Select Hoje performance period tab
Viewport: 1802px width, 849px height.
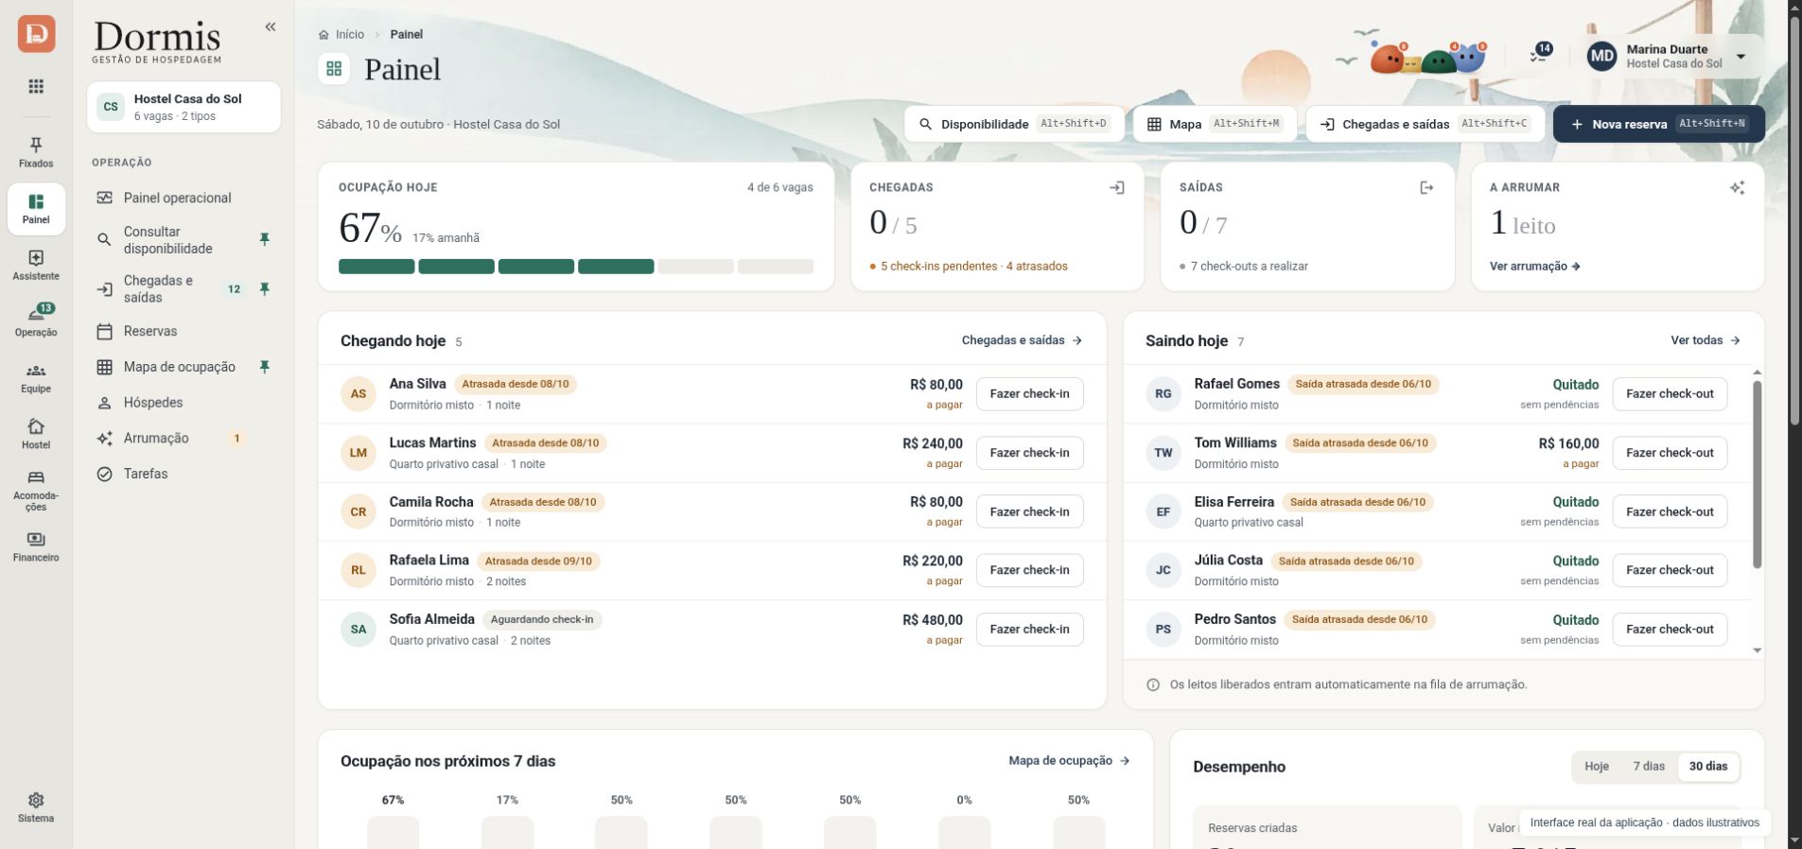(1597, 767)
